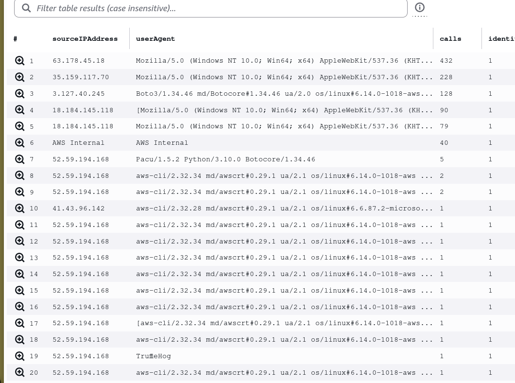
Task: Sort by the userAgent column header
Action: pyautogui.click(x=155, y=39)
